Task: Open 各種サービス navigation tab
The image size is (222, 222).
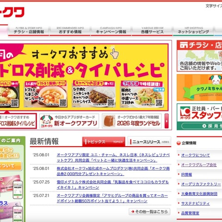Action: (x=152, y=31)
